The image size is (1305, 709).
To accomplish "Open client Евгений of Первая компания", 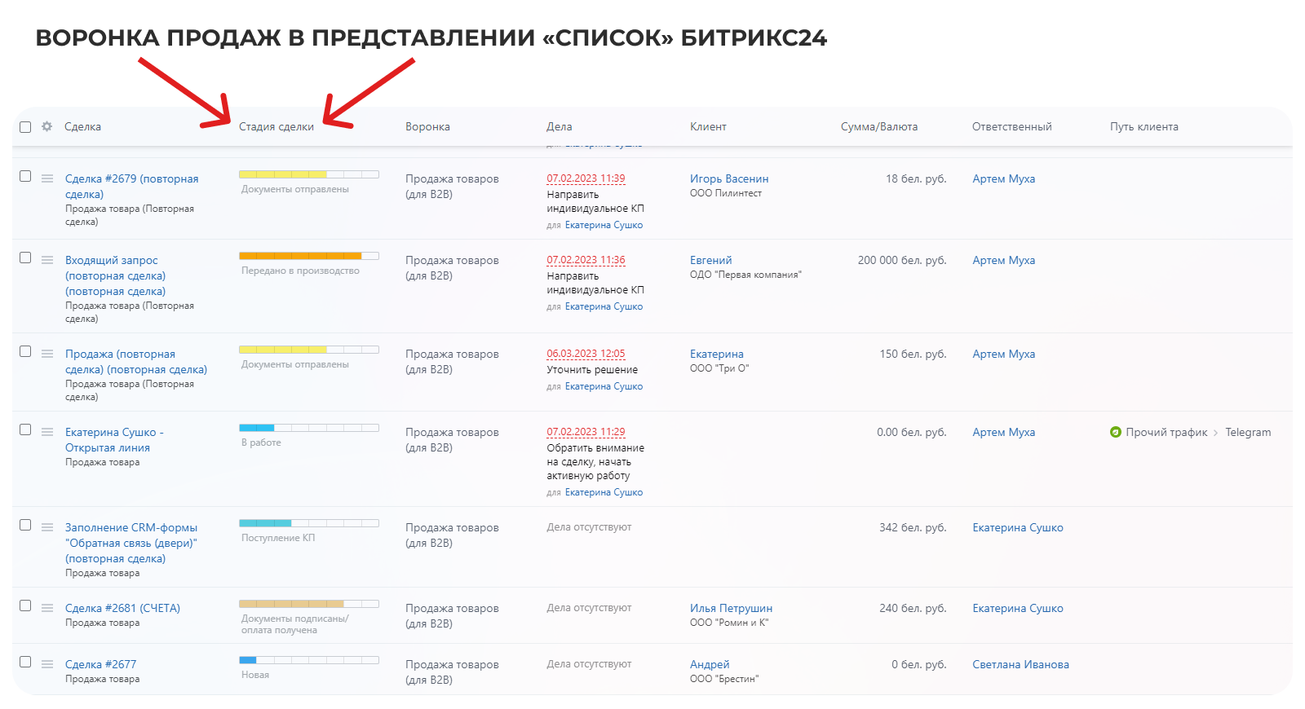I will click(711, 260).
